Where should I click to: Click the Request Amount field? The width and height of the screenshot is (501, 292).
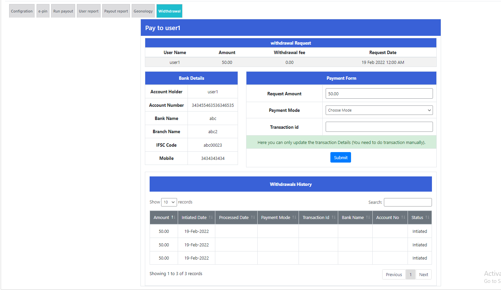[379, 94]
